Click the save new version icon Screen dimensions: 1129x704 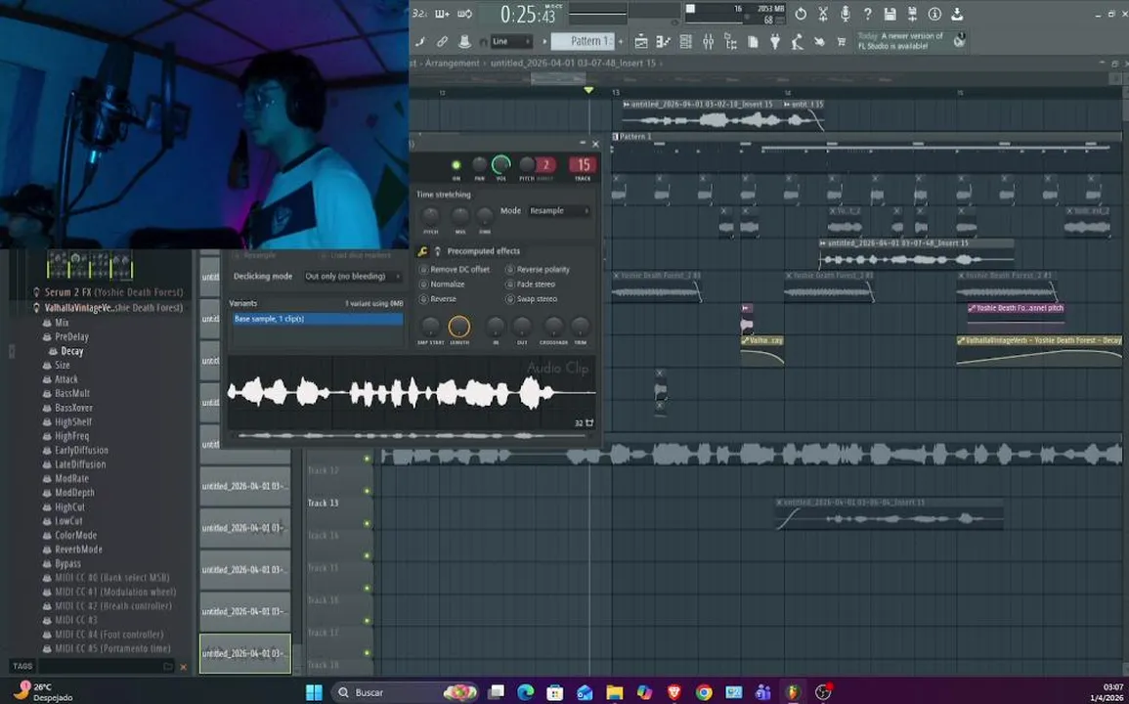957,14
